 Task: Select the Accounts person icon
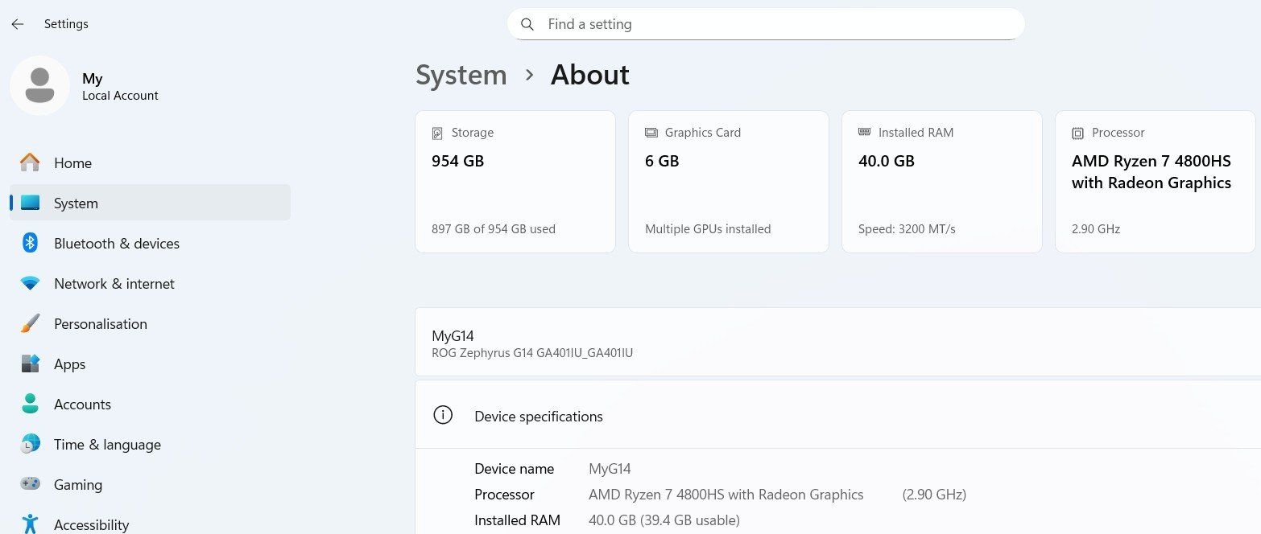point(30,404)
